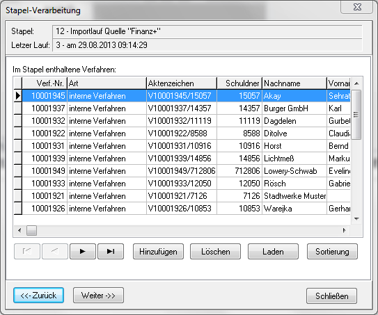
Task: Click horizontal scrollbar left arrow
Action: [x=19, y=230]
